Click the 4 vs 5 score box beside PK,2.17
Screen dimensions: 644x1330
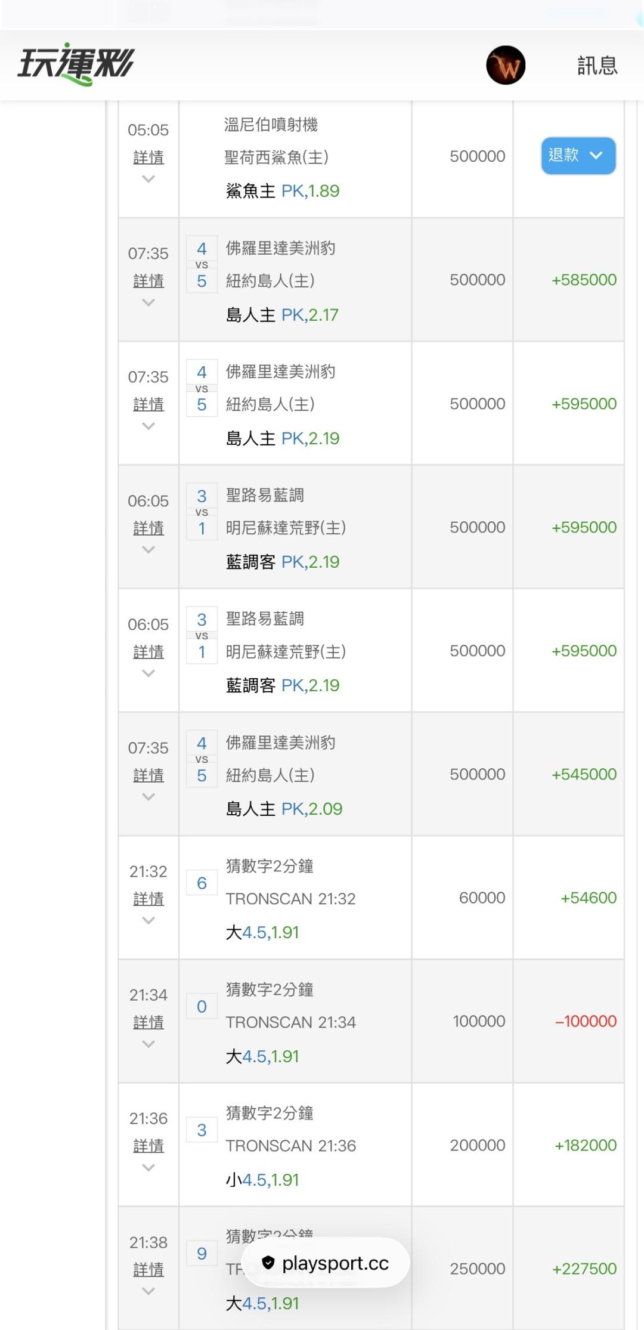(202, 265)
